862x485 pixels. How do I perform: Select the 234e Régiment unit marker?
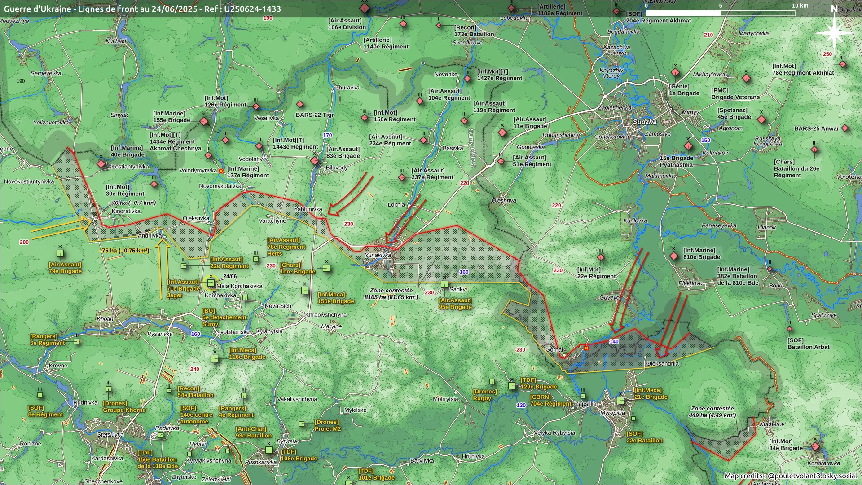point(423,140)
